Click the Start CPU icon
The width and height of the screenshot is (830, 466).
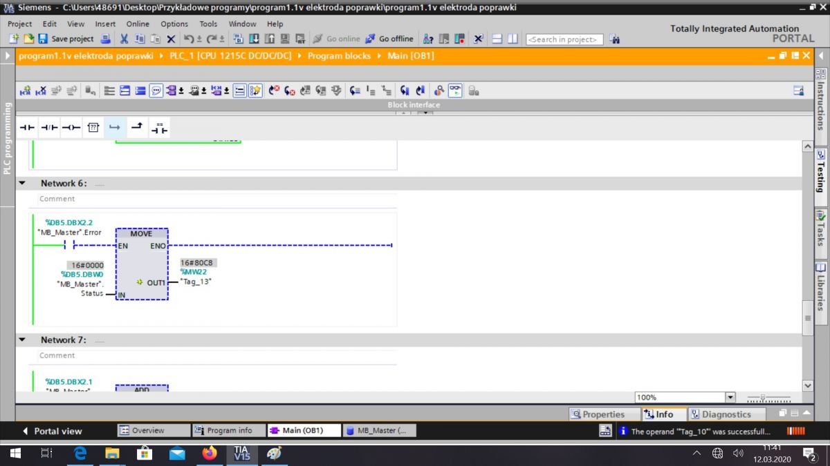(444, 39)
